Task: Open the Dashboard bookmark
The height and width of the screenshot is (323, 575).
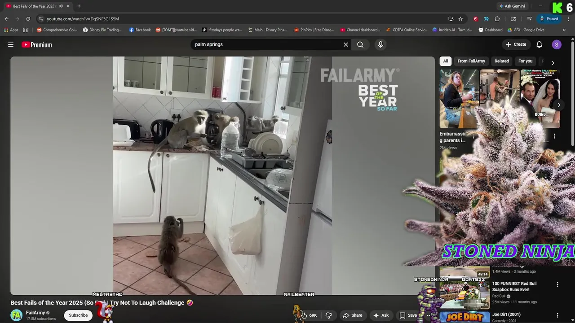Action: 491,30
